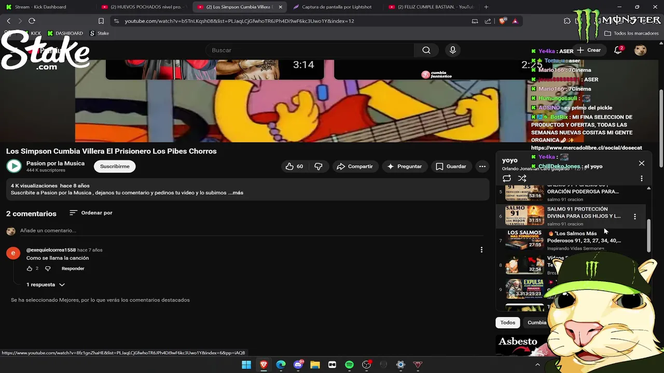Image resolution: width=664 pixels, height=373 pixels.
Task: Toggle shuffle playlist in yoyo panel
Action: [522, 178]
